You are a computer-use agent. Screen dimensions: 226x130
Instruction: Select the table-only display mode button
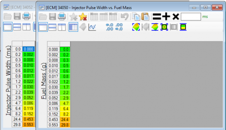pyautogui.click(x=73, y=27)
